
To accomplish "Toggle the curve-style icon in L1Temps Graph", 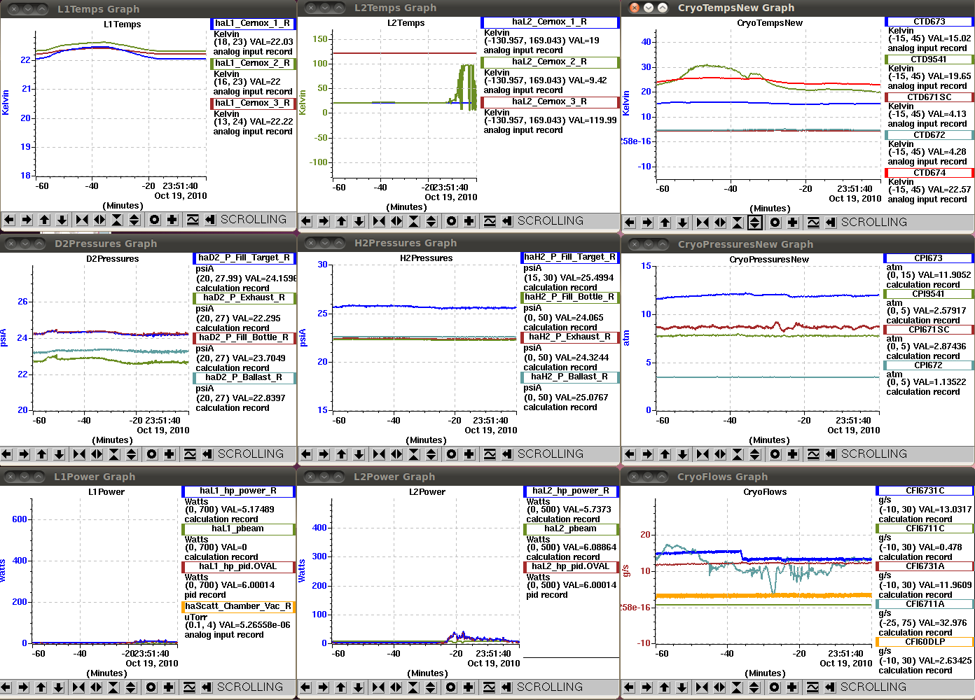I will point(193,220).
